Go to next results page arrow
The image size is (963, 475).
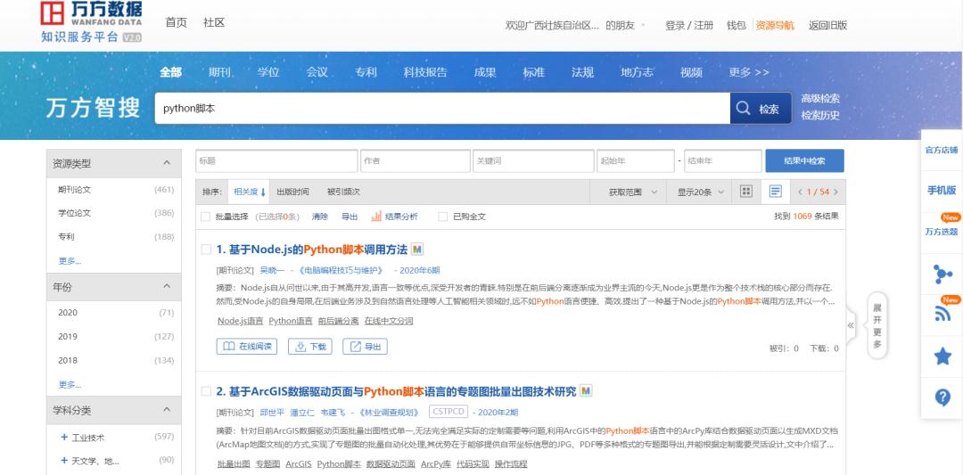[835, 192]
